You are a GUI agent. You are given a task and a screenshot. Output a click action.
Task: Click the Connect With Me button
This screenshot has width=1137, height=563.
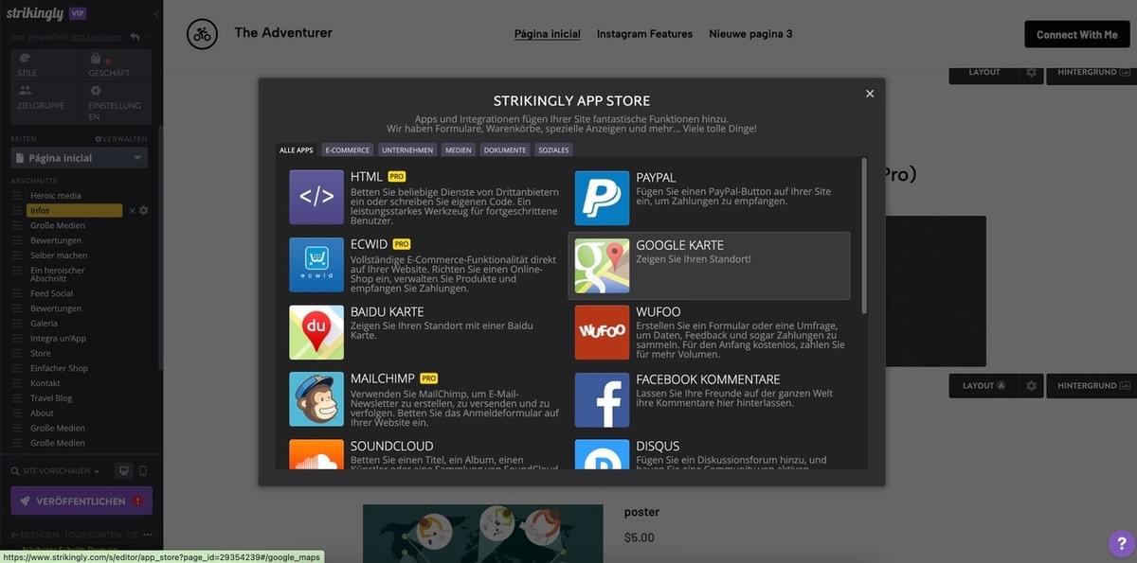coord(1077,34)
